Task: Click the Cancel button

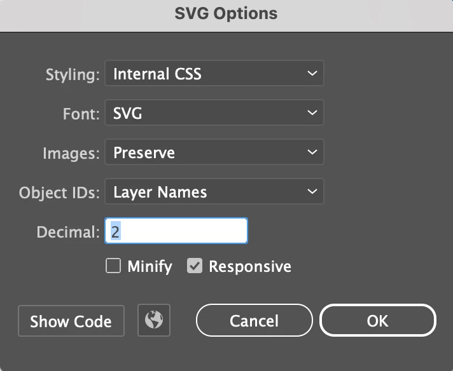Action: point(254,321)
